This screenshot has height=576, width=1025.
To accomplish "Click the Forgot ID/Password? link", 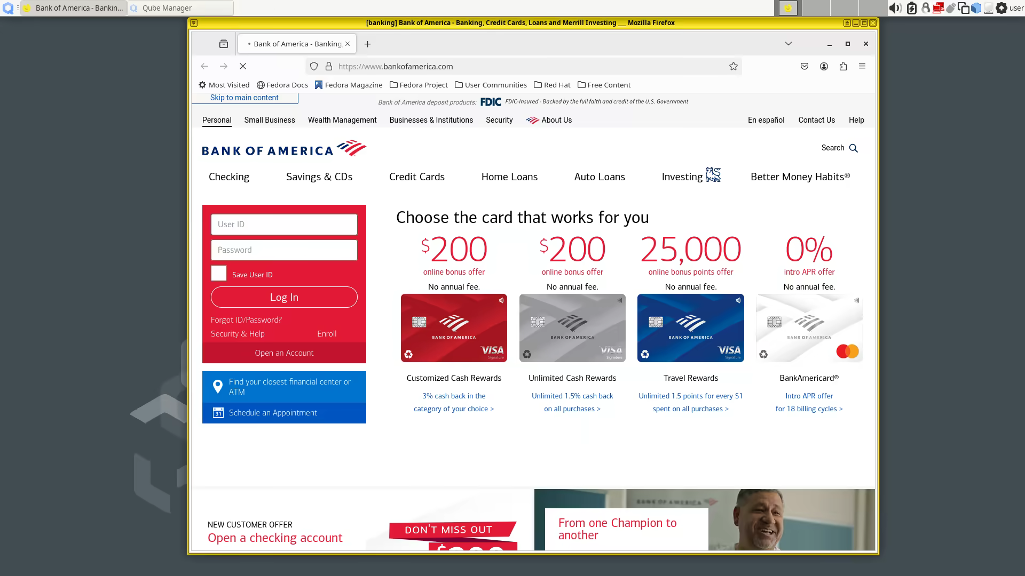I will tap(246, 320).
